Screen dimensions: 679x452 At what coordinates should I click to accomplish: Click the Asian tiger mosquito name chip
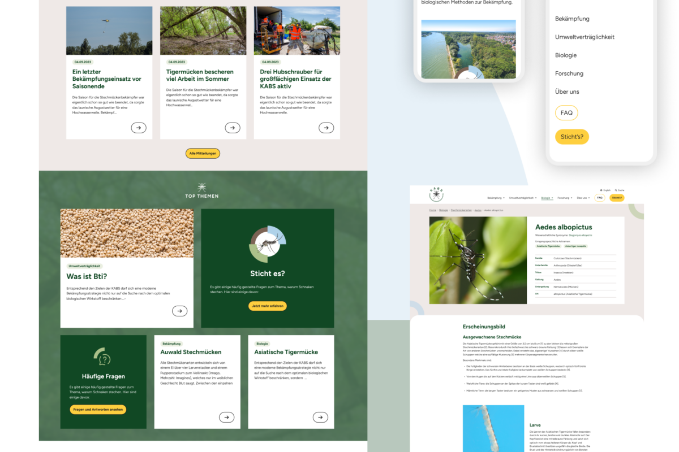click(x=576, y=246)
